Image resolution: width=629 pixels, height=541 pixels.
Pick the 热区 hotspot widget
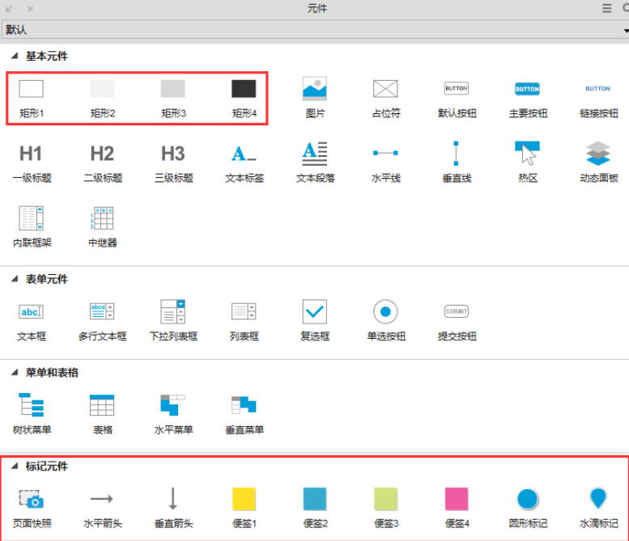(528, 163)
